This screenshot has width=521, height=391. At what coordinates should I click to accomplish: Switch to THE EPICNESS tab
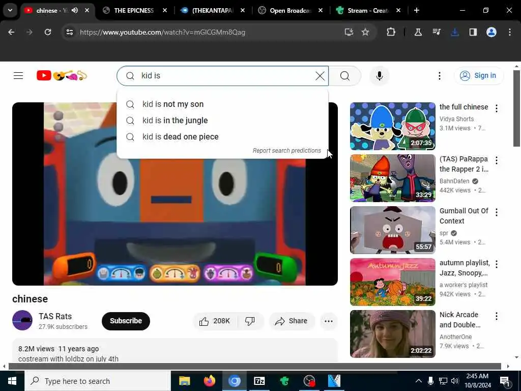pos(134,10)
